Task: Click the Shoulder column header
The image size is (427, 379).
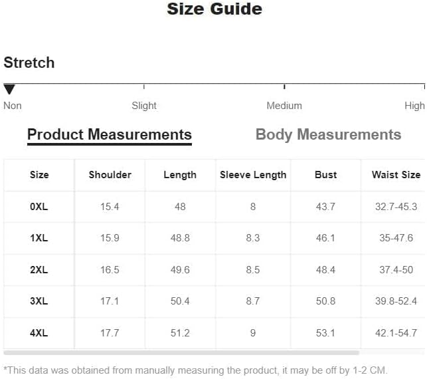Action: [110, 175]
